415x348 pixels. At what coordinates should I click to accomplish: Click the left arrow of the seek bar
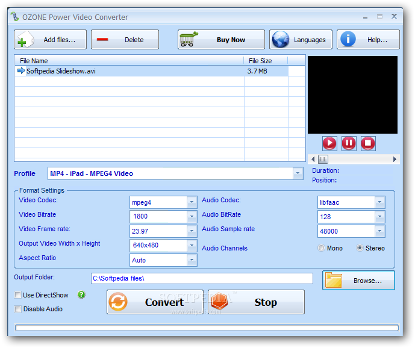pyautogui.click(x=313, y=160)
